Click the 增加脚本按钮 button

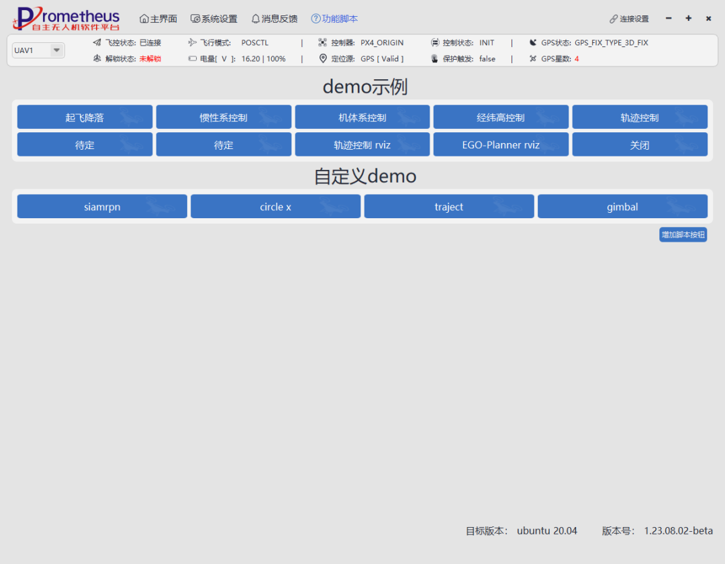(683, 234)
